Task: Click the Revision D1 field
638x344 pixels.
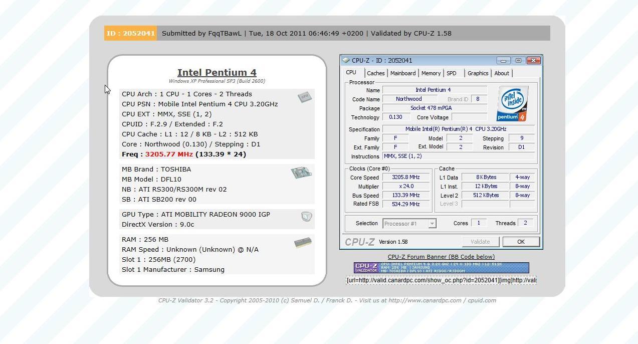Action: [522, 147]
